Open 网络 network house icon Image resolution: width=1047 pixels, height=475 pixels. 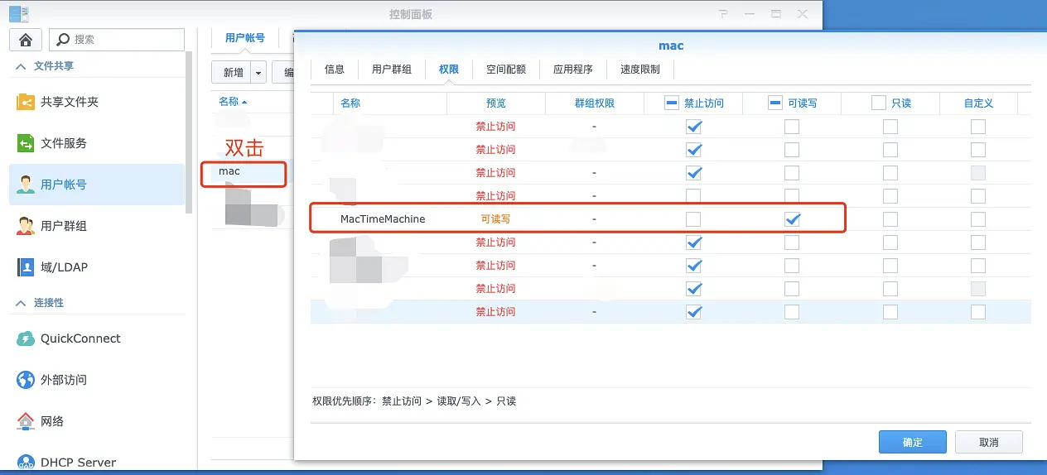tap(26, 421)
